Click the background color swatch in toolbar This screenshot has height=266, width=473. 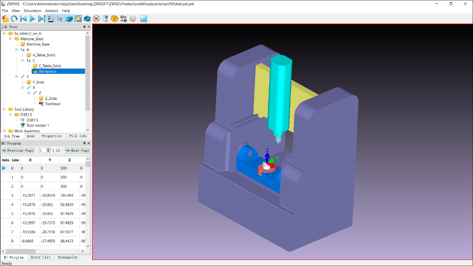click(144, 19)
